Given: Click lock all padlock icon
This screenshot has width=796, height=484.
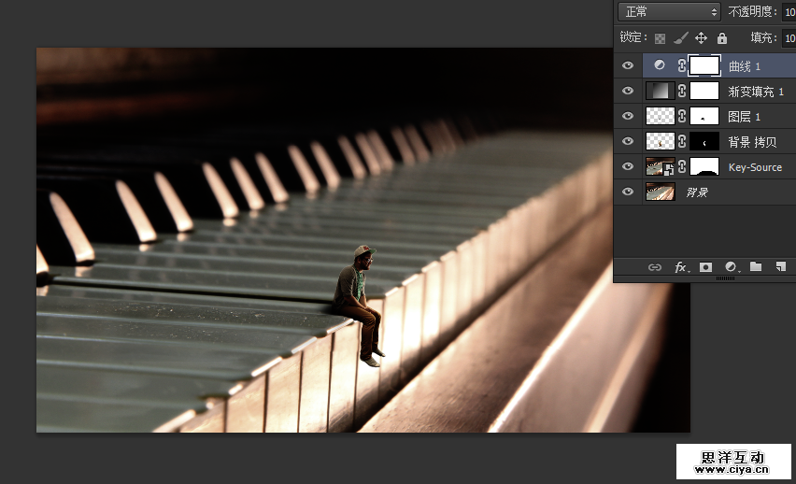Looking at the screenshot, I should 722,38.
